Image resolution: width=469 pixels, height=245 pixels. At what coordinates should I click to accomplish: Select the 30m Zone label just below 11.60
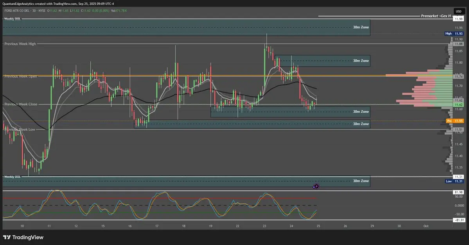click(x=361, y=112)
